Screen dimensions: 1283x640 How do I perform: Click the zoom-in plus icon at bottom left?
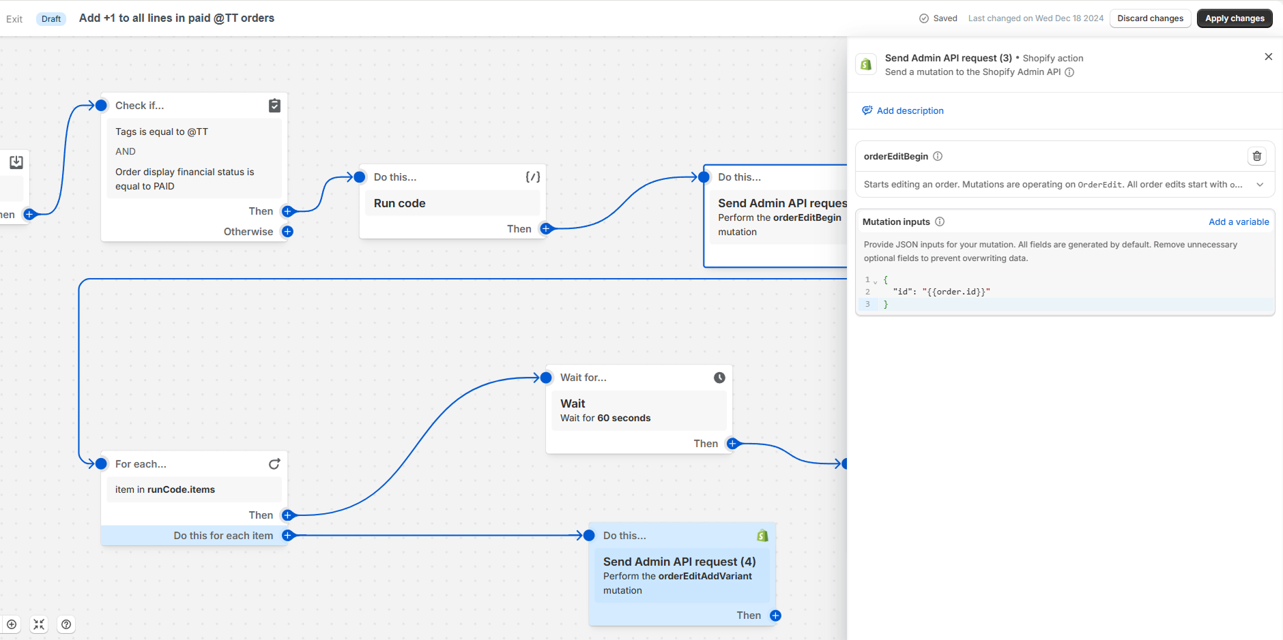[x=12, y=624]
